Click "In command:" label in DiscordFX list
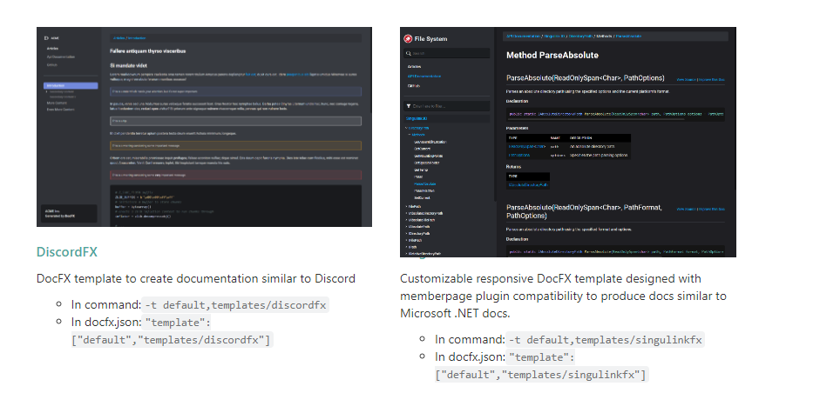 (x=106, y=305)
